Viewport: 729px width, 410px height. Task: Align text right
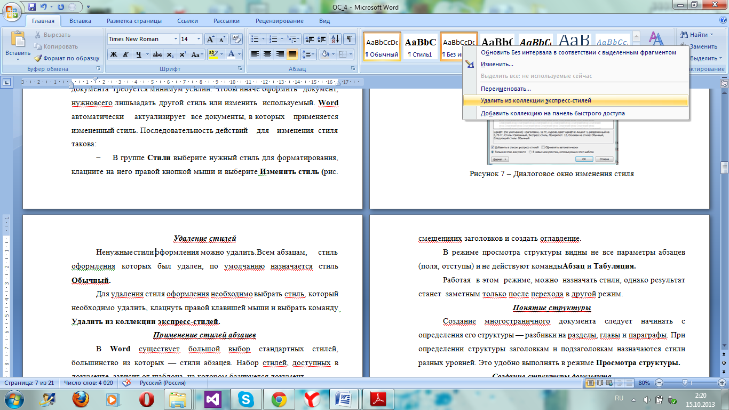point(280,54)
